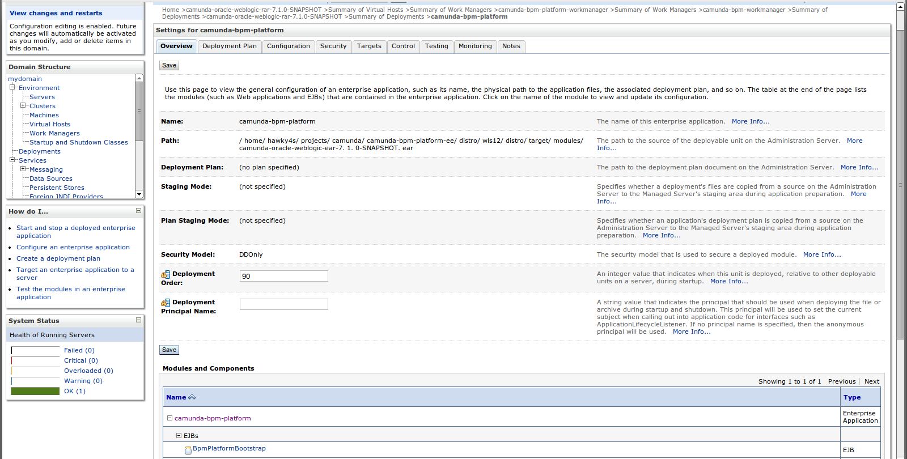Open Start and stop a deployed enterprise application help

[x=76, y=232]
